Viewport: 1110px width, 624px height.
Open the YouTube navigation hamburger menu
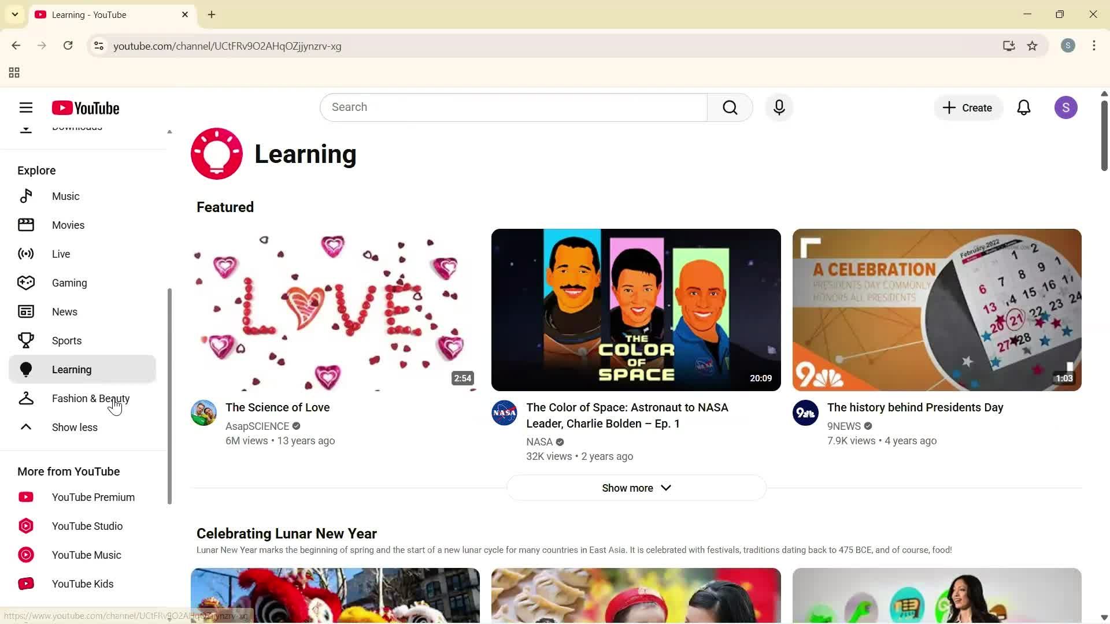(26, 107)
